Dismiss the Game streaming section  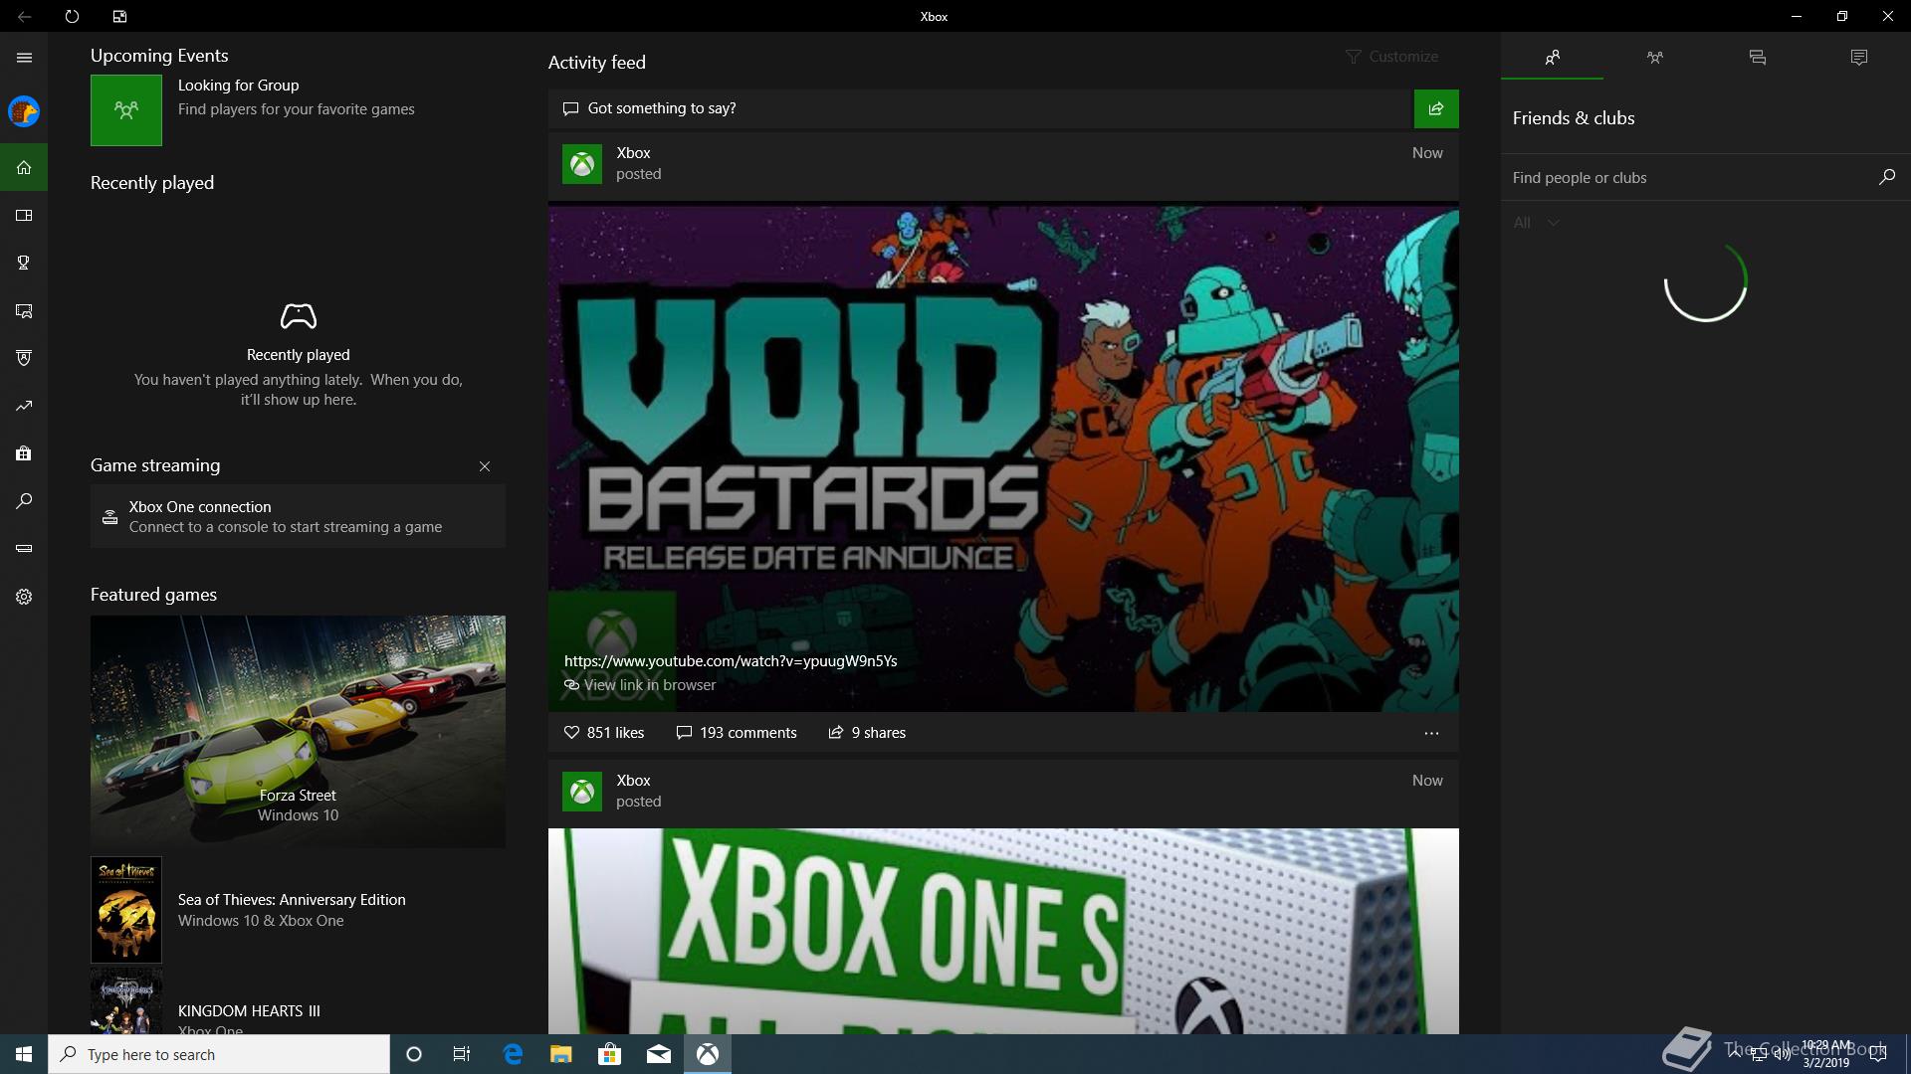(485, 466)
